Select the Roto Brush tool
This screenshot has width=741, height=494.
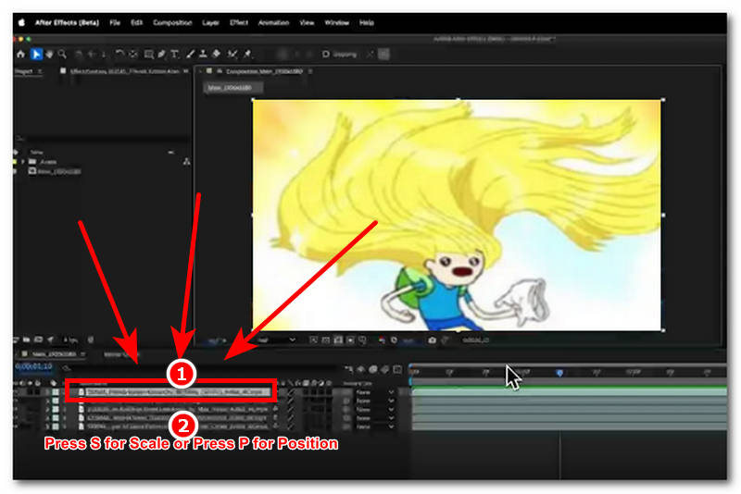[232, 55]
